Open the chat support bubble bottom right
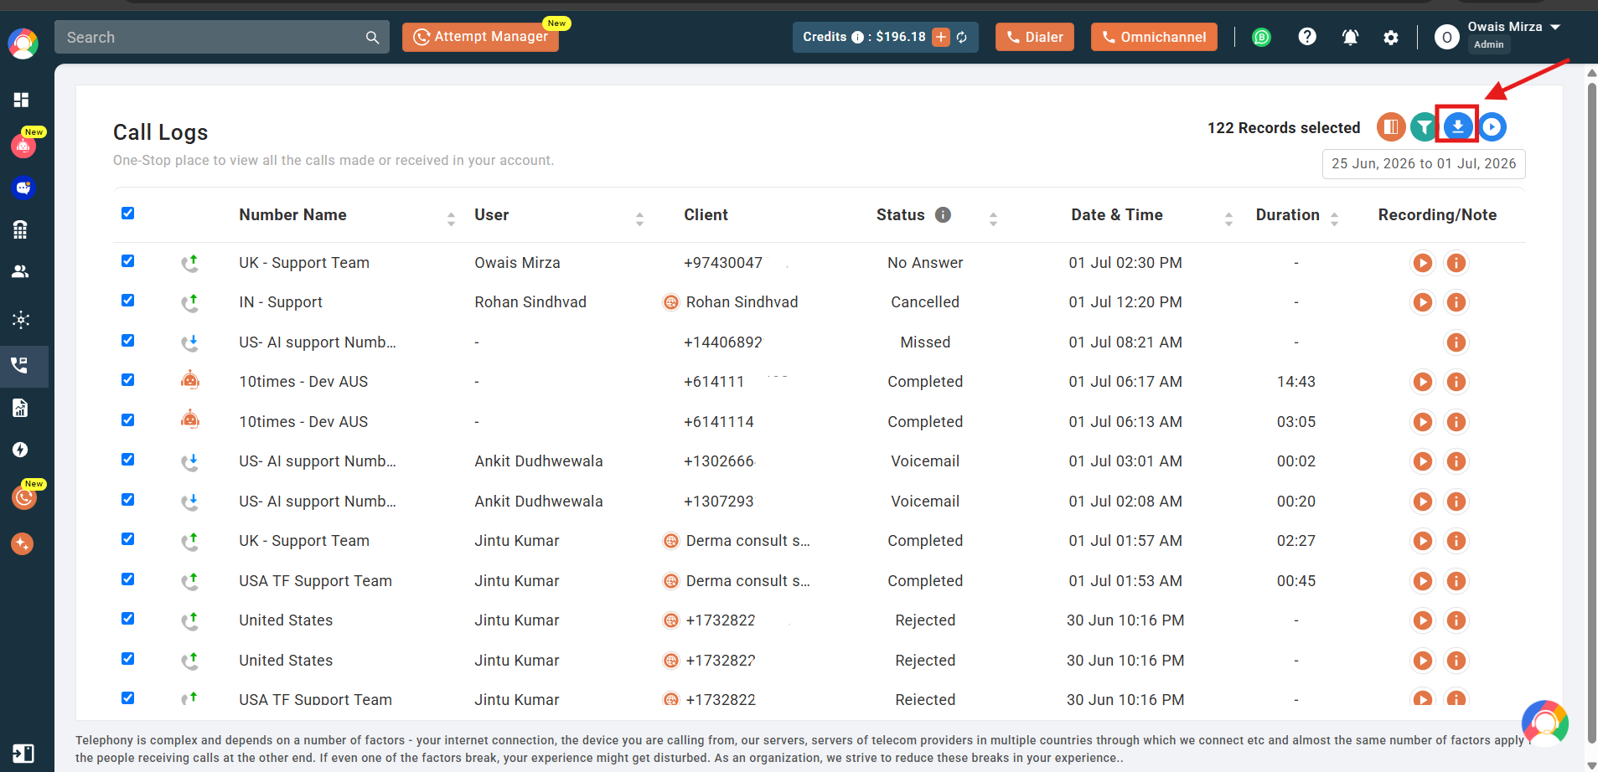This screenshot has height=772, width=1598. [x=1544, y=723]
